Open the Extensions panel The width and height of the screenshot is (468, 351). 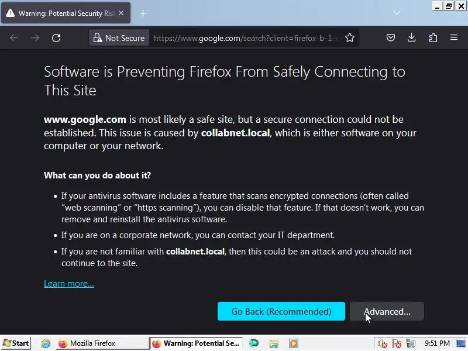pos(433,38)
